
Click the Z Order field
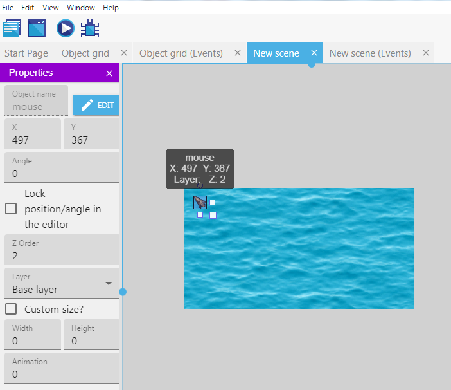(62, 250)
